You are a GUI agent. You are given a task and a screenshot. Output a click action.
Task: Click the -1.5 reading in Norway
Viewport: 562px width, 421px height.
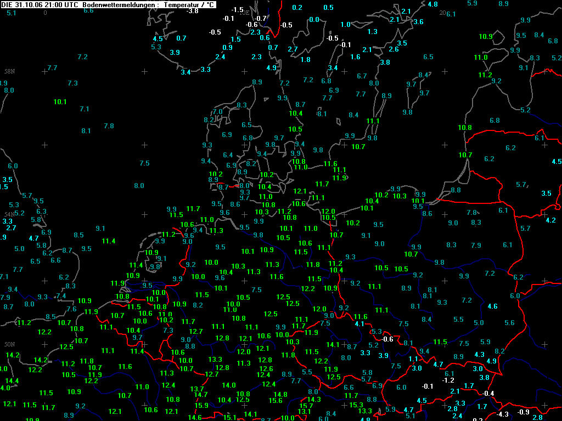pos(237,10)
